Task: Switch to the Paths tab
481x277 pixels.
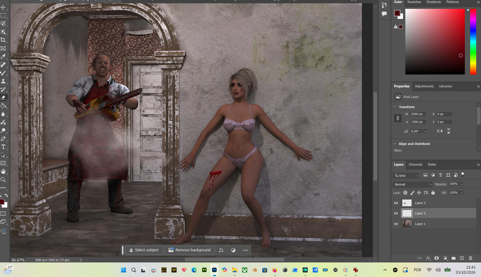Action: click(432, 164)
